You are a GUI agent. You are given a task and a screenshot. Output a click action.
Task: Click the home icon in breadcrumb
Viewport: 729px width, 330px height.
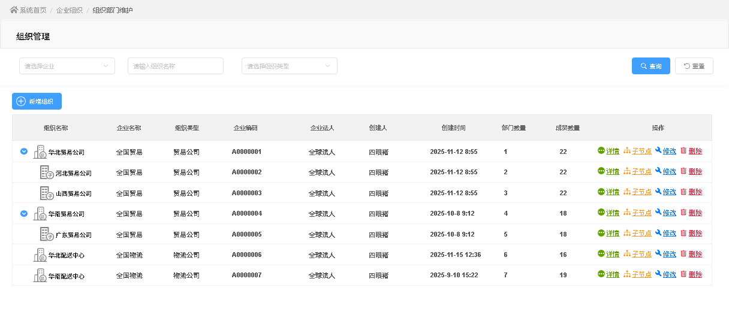point(14,10)
